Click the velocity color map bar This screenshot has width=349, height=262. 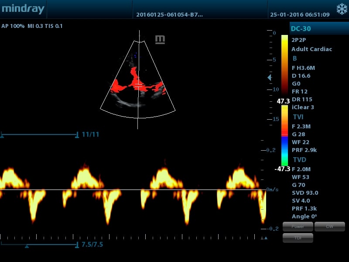pyautogui.click(x=285, y=135)
